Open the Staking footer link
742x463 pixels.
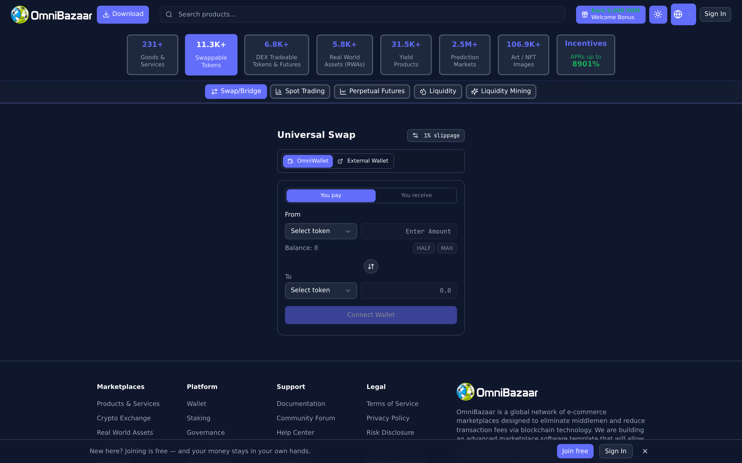199,418
